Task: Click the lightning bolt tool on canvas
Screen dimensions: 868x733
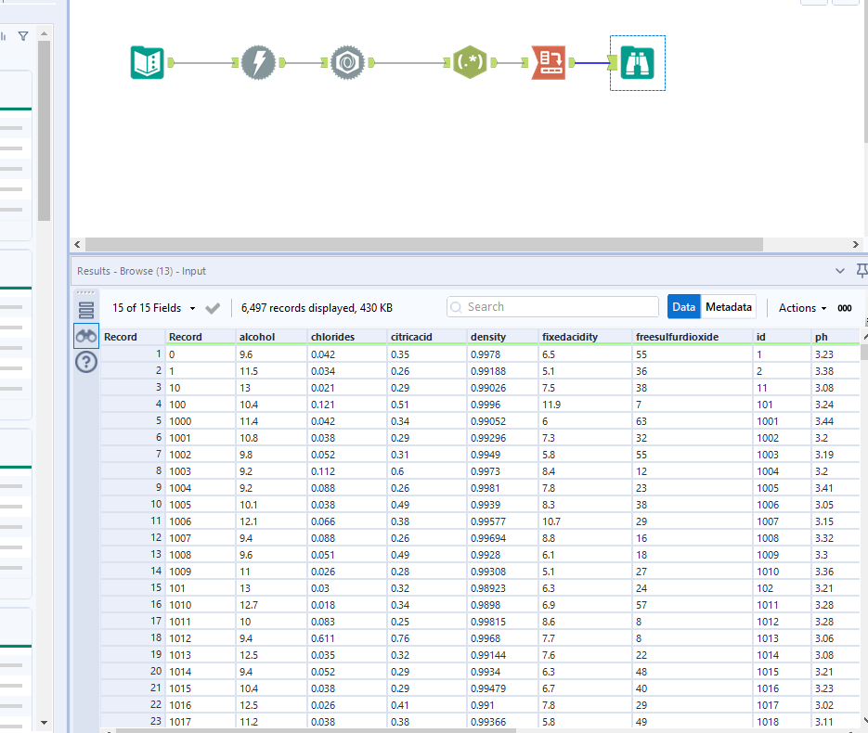Action: [258, 62]
